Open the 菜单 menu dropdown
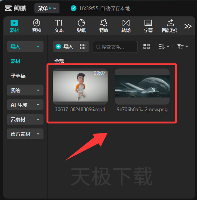197x200 pixels. coord(47,8)
